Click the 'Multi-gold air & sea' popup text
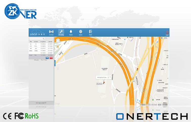 coord(102,77)
